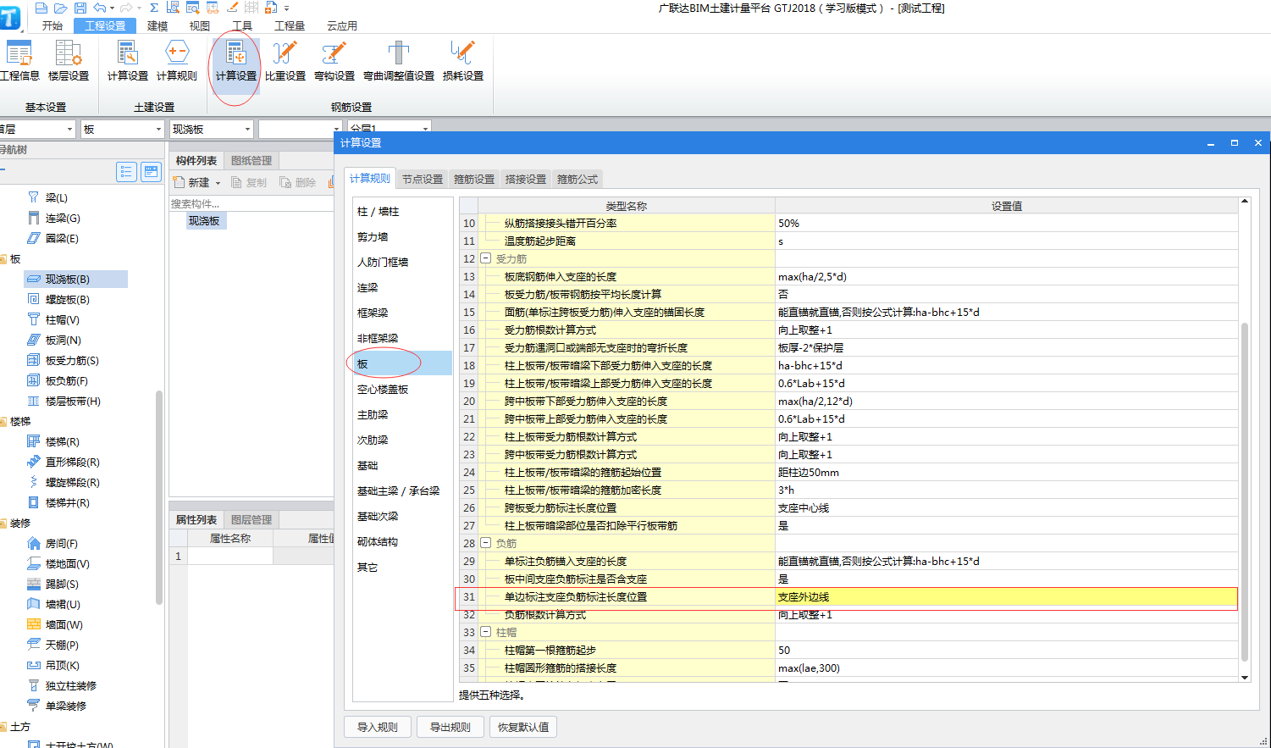The width and height of the screenshot is (1271, 748).
Task: Open 楼层设置 ribbon icon
Action: point(69,61)
